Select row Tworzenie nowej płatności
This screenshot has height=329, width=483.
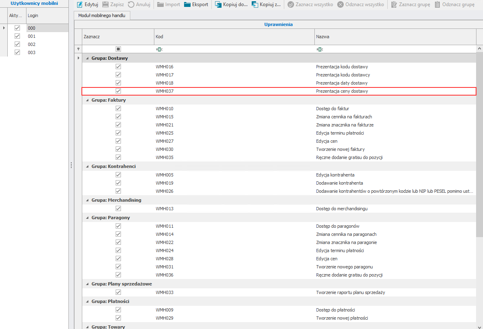(x=279, y=318)
